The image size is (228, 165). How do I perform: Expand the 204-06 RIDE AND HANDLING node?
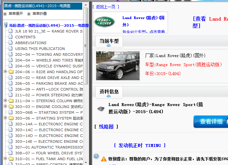pos(5,71)
